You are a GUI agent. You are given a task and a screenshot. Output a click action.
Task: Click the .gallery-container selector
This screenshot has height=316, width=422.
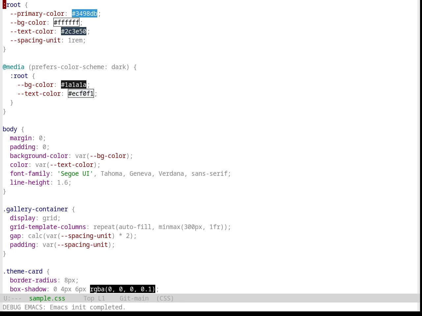(x=35, y=209)
